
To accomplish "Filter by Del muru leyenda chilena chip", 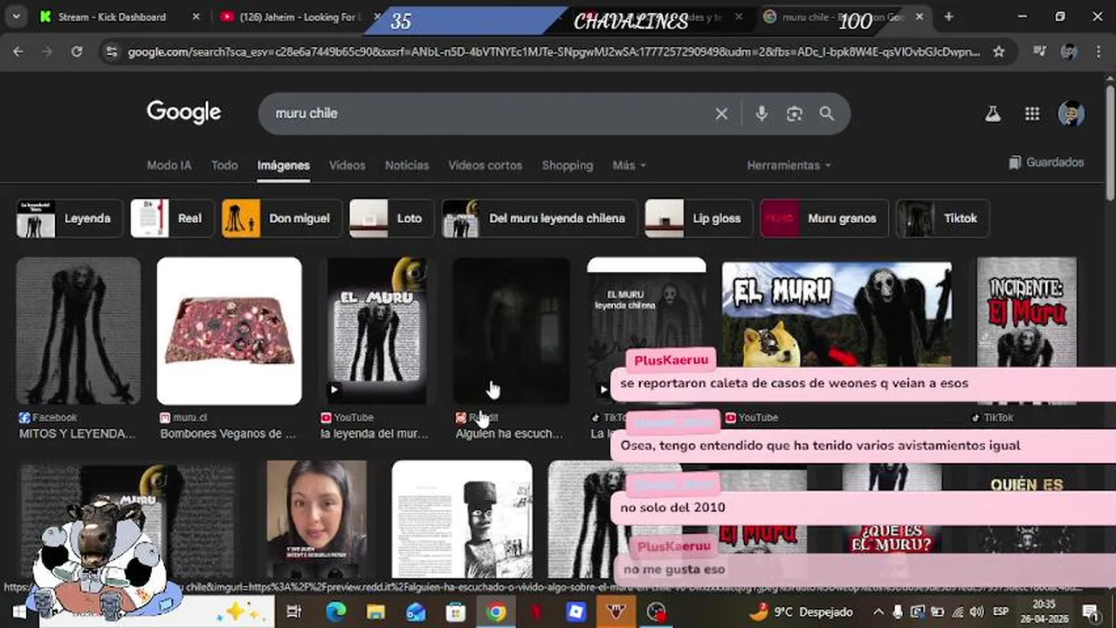I will [539, 218].
